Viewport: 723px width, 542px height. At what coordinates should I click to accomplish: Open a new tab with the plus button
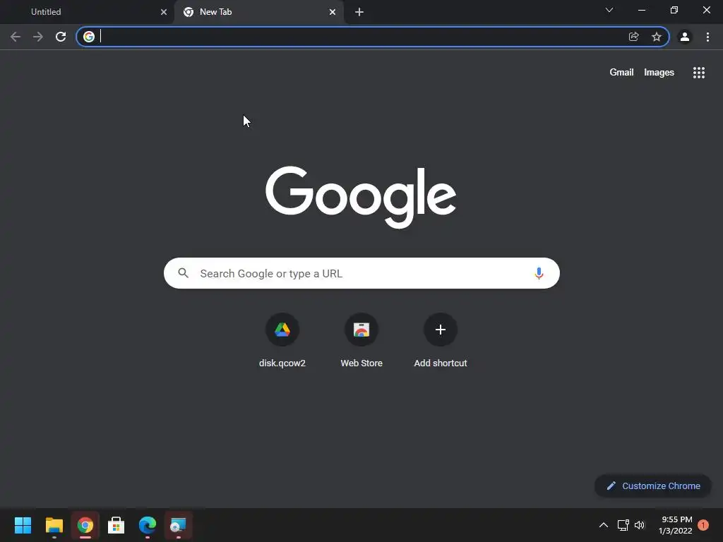(359, 12)
